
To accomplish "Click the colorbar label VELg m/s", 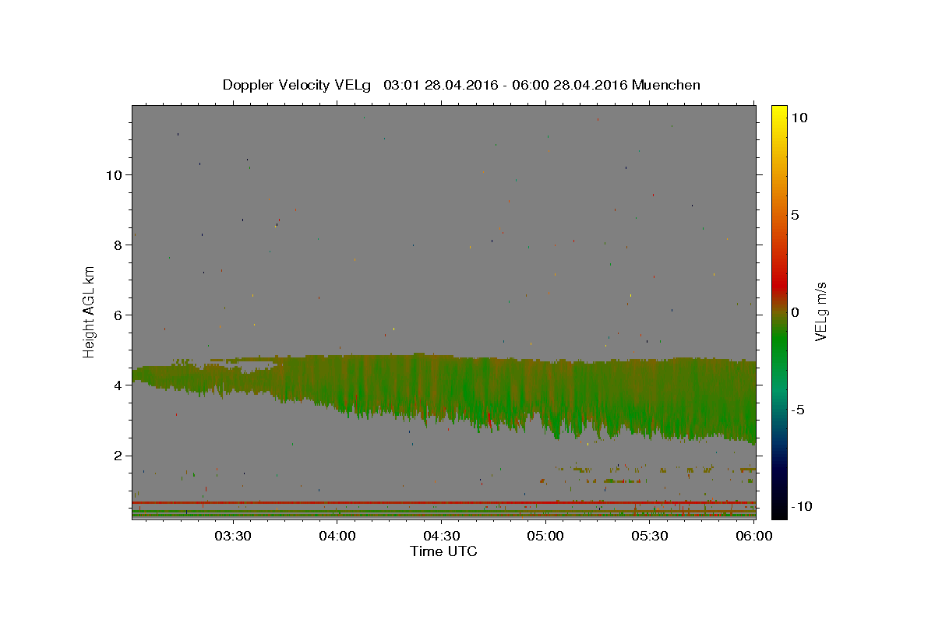I will [x=820, y=311].
